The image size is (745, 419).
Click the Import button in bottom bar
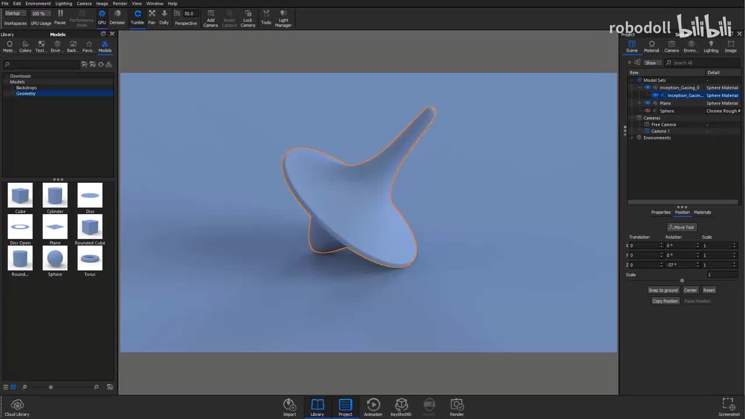click(289, 407)
